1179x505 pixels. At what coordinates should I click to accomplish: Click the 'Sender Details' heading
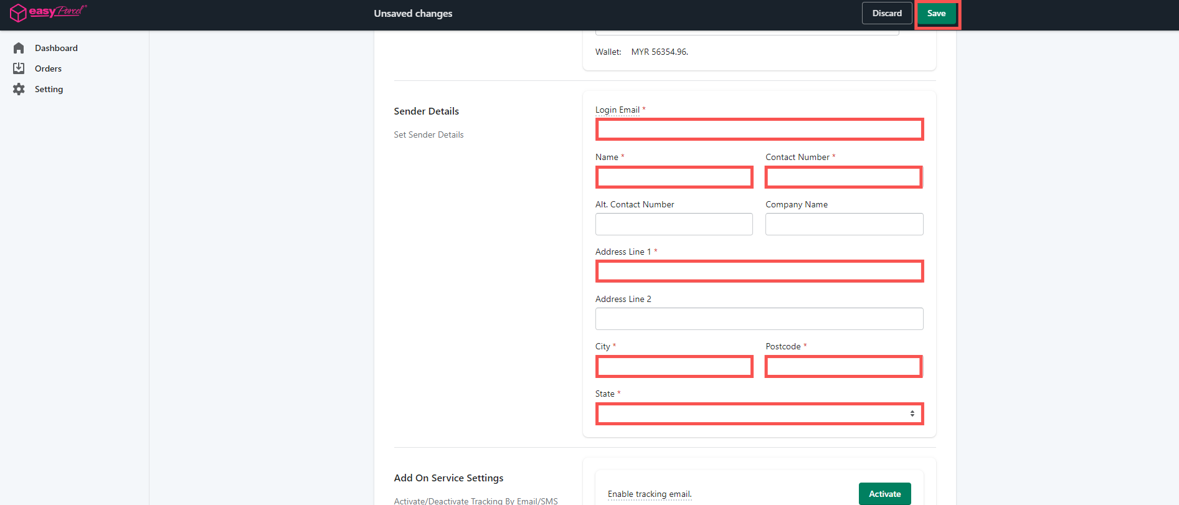point(426,111)
